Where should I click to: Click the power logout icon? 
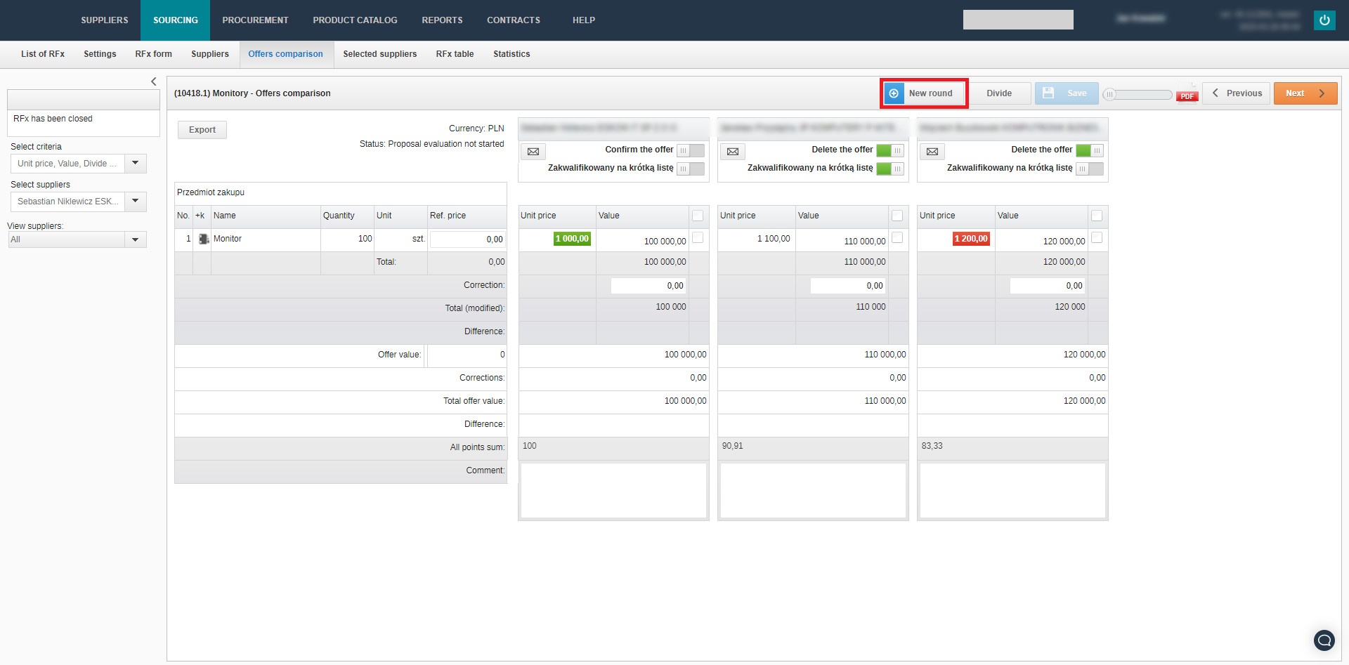click(x=1324, y=20)
